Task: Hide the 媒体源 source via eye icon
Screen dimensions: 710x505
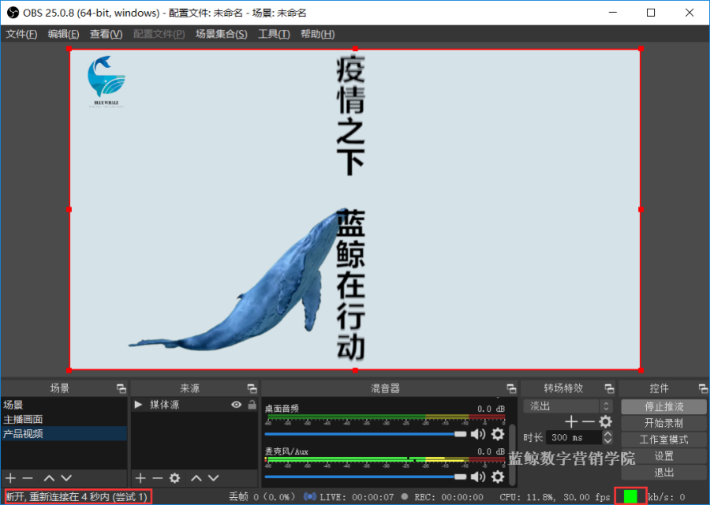Action: point(235,403)
